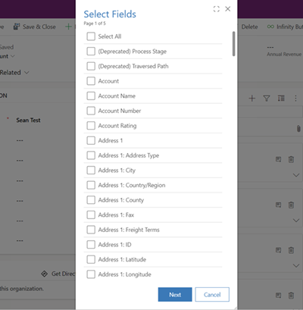The image size is (303, 310).
Task: Open the filter funnel icon
Action: tap(267, 99)
